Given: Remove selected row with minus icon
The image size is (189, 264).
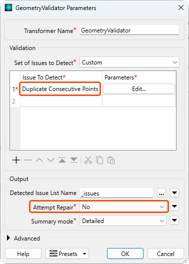Looking at the screenshot, I should (28, 160).
